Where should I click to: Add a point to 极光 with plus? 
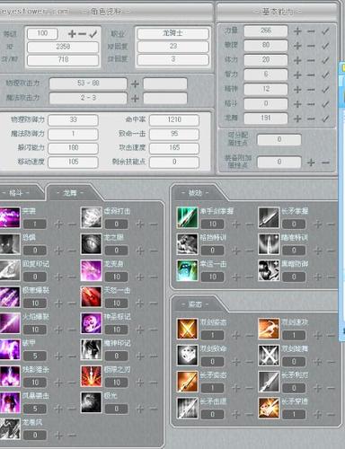(x=140, y=409)
